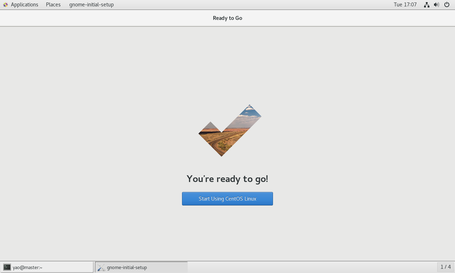
Task: Open the Applications menu
Action: tap(21, 5)
